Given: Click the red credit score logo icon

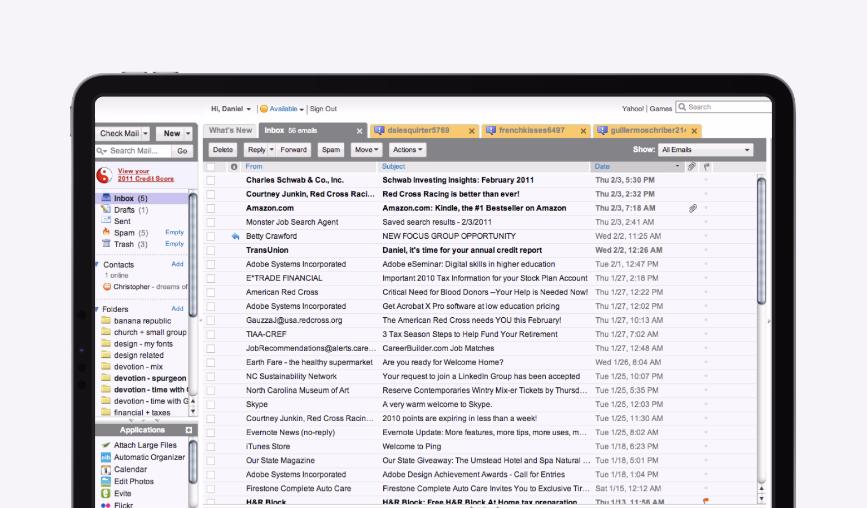Looking at the screenshot, I should point(104,175).
